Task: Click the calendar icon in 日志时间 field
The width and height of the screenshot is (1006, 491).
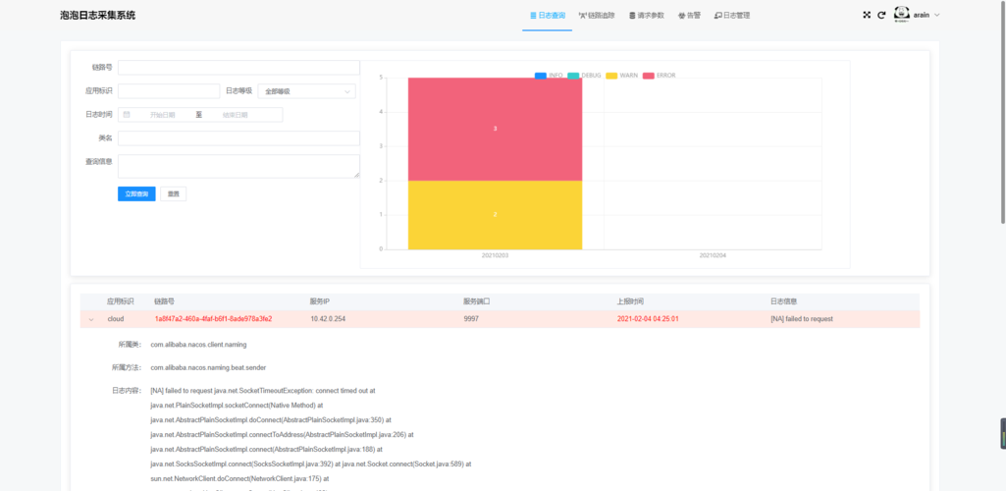Action: [x=127, y=114]
